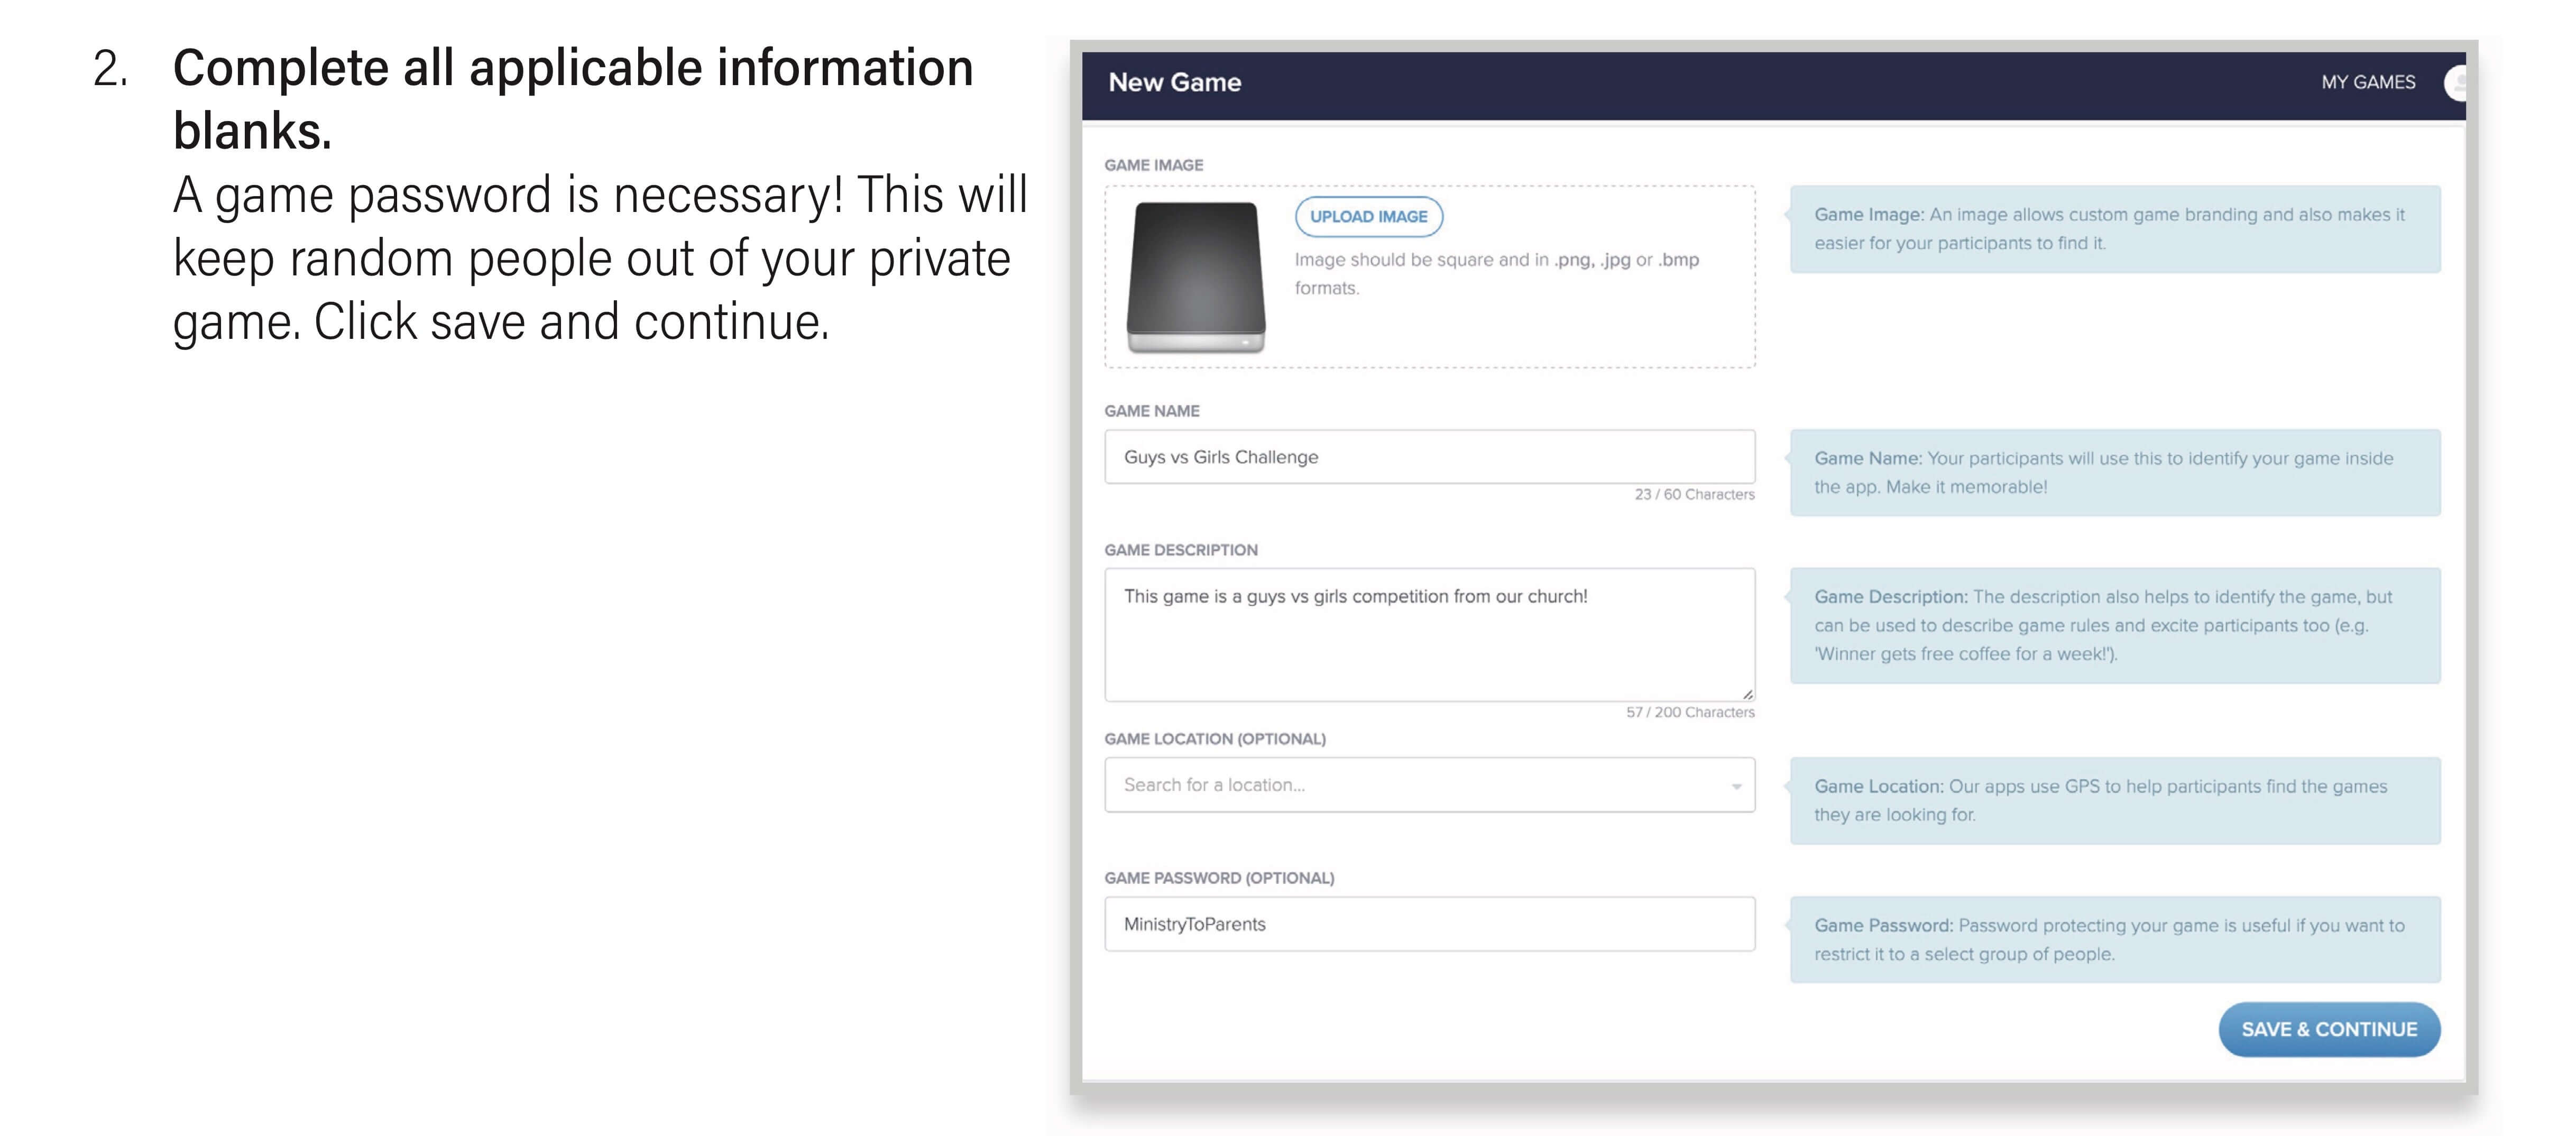2576x1136 pixels.
Task: Click the Game Name input field
Action: [1428, 457]
